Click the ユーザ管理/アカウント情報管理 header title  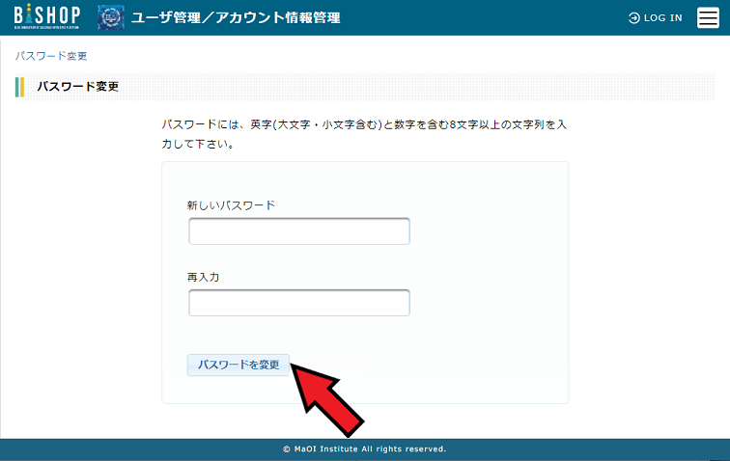click(x=236, y=17)
